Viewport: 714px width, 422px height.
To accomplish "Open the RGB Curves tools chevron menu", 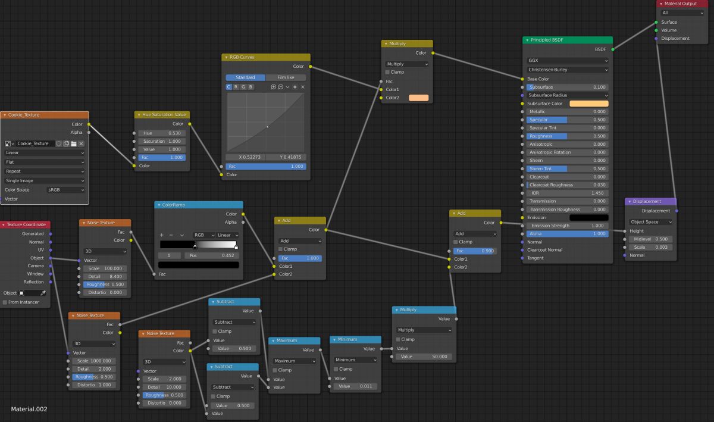I will tap(287, 87).
